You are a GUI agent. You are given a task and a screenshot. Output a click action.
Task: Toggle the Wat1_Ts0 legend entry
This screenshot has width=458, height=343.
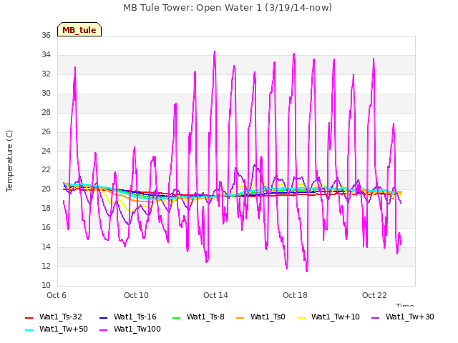(x=260, y=317)
